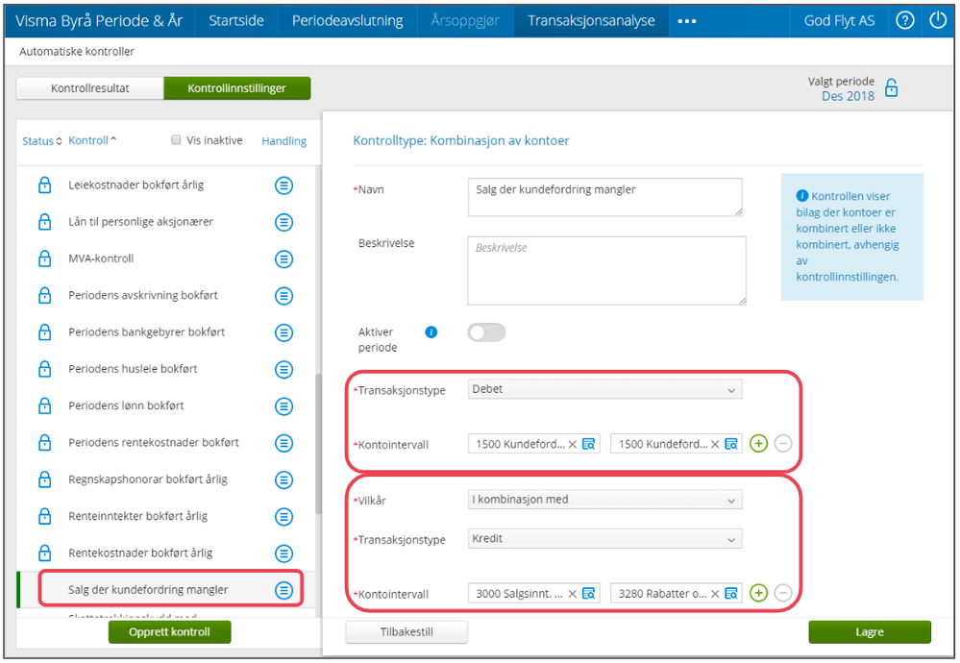Click the Tilbakestill button
The height and width of the screenshot is (663, 960).
(x=406, y=632)
